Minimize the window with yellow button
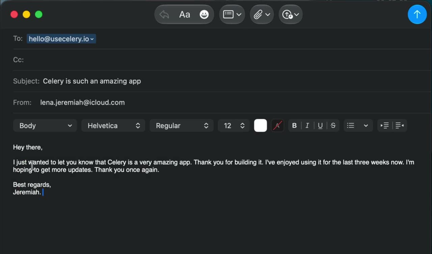432x254 pixels. (26, 14)
